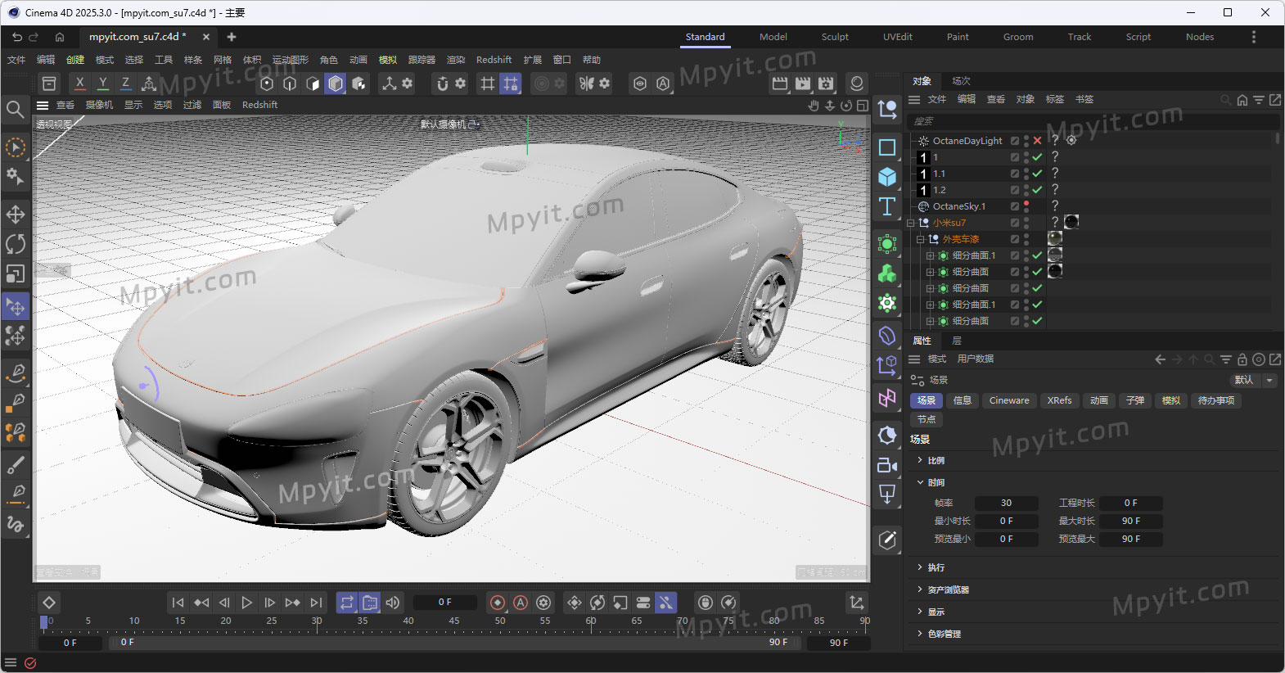The image size is (1285, 673).
Task: Jump to the start of the timeline
Action: click(x=178, y=603)
